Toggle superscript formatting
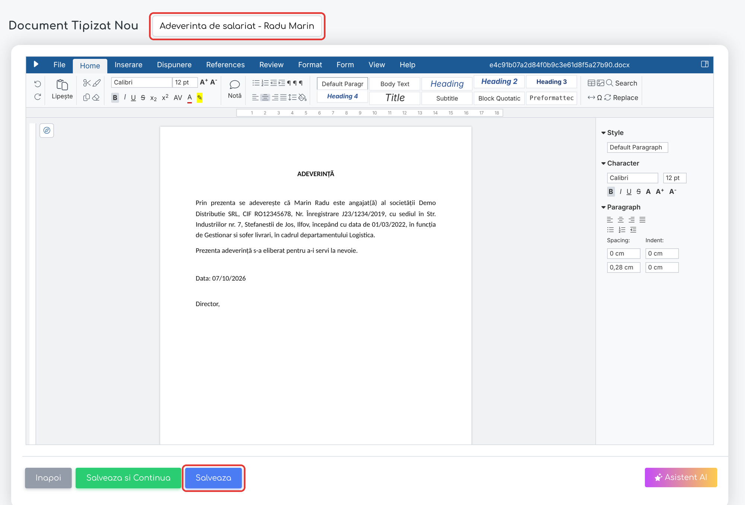 click(x=165, y=97)
